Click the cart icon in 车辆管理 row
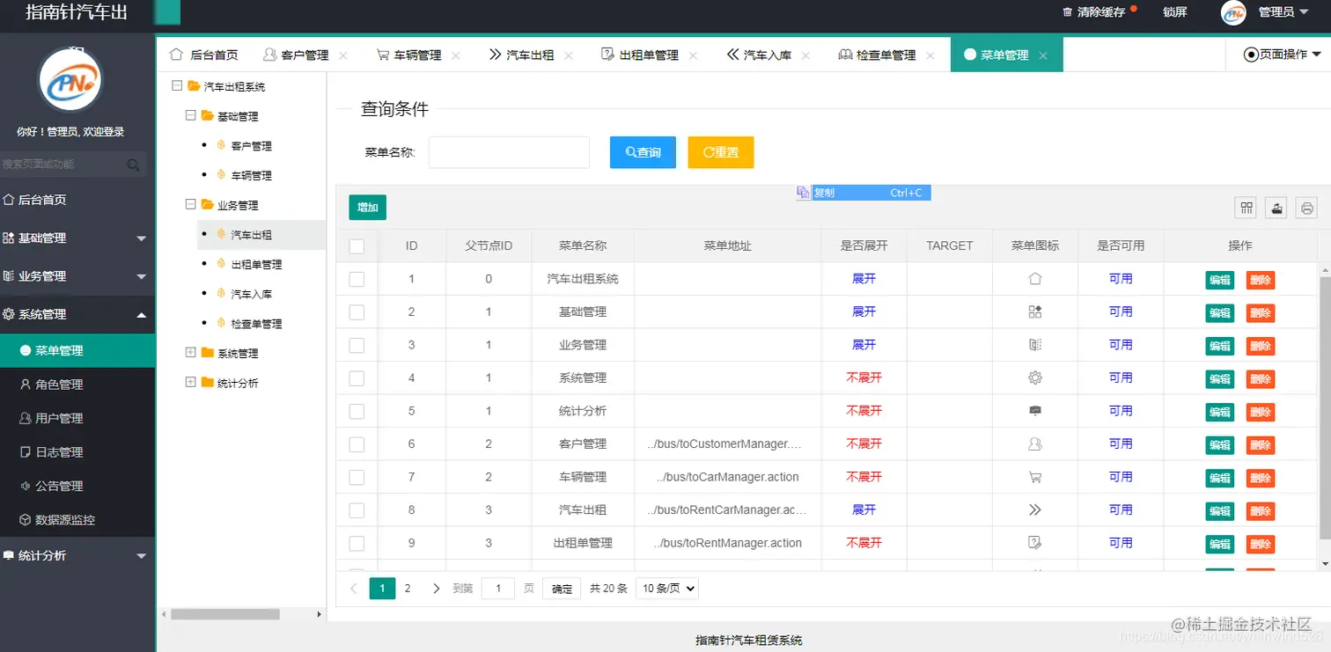Viewport: 1331px width, 652px height. 1035,477
